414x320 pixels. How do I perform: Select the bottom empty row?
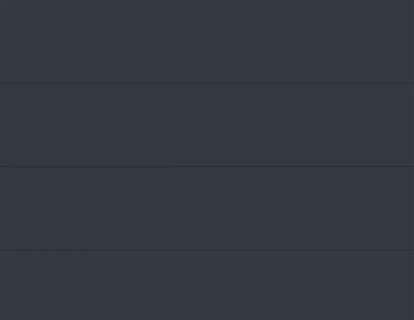tap(207, 285)
